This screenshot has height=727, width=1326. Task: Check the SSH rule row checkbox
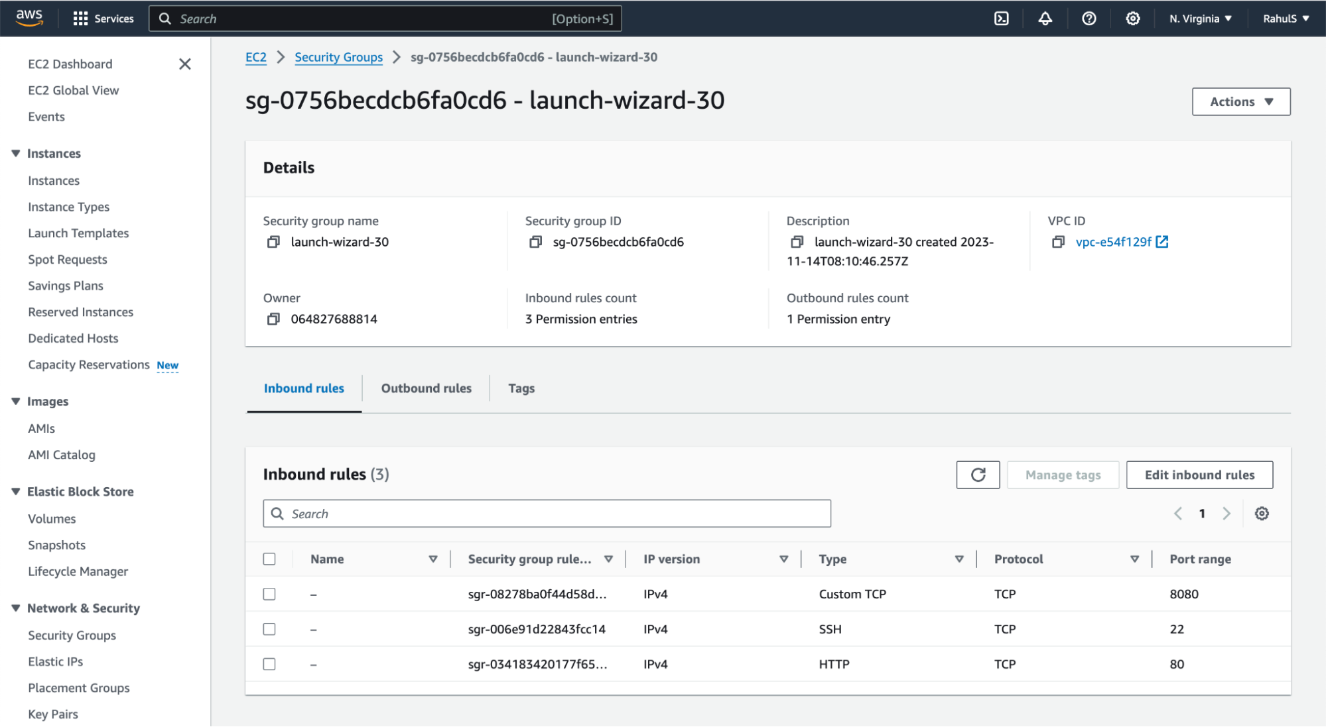point(269,629)
